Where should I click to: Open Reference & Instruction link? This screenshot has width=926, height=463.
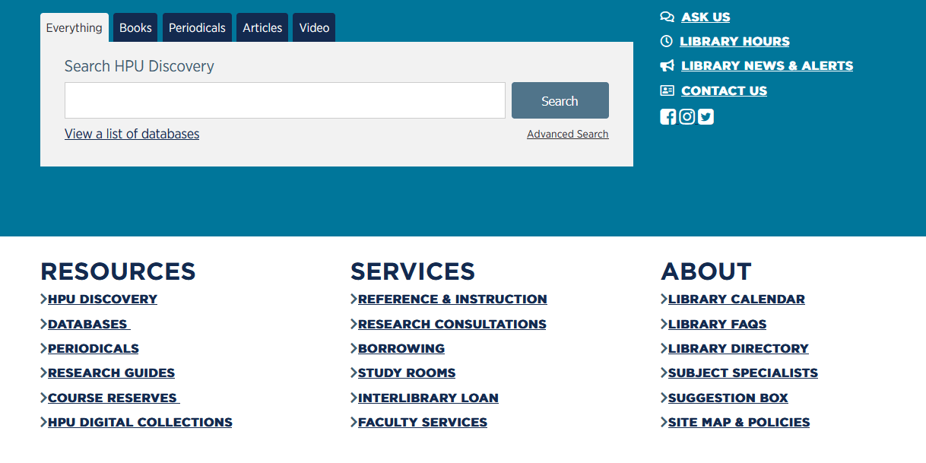click(x=452, y=299)
